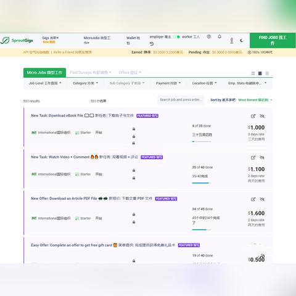Expand the Sub Category filter
Screen dimensions: 296x296
pos(127,83)
